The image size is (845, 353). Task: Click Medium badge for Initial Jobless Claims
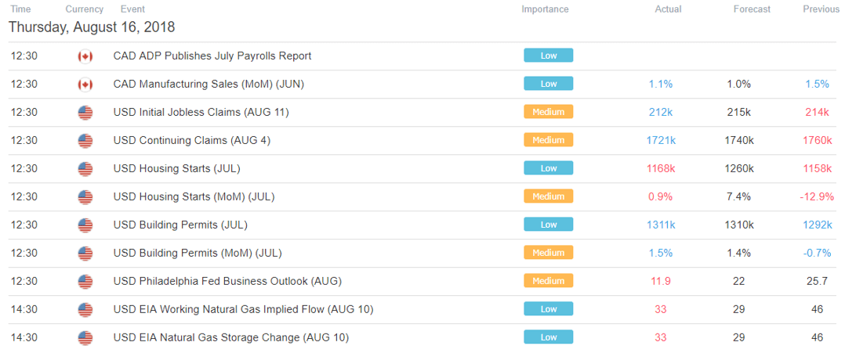(x=548, y=112)
